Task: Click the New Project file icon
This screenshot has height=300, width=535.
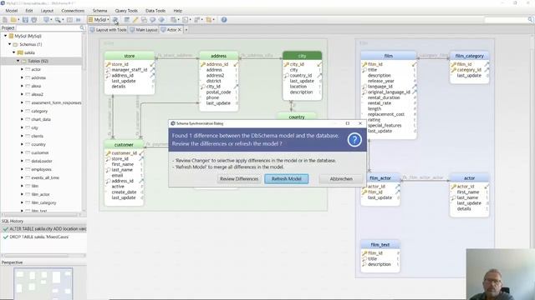Action: click(x=5, y=20)
